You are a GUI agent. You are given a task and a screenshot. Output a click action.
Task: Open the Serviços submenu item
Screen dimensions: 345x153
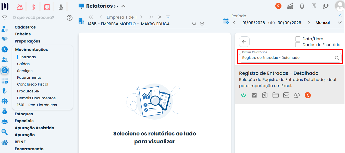coord(25,71)
